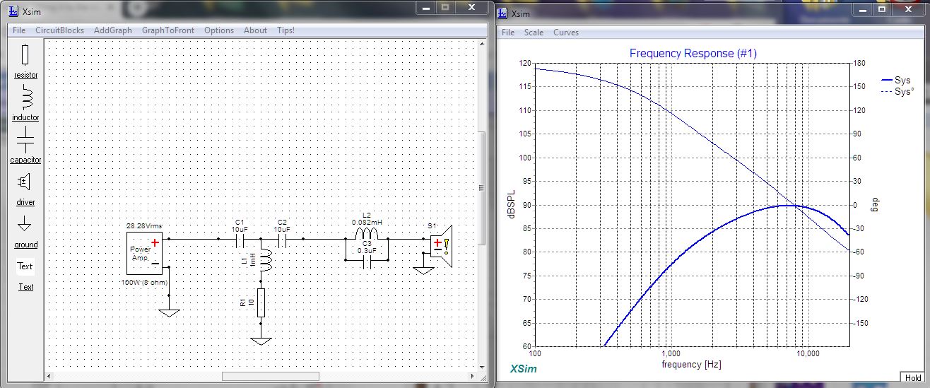Click the resistor label in palette
930x388 pixels.
26,75
